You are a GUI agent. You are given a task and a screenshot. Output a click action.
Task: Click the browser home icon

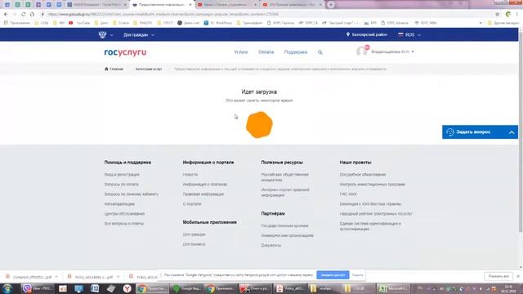coord(32,14)
